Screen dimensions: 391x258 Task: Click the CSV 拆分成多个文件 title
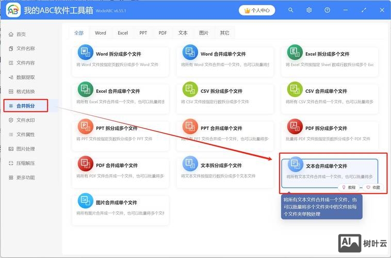click(x=221, y=91)
